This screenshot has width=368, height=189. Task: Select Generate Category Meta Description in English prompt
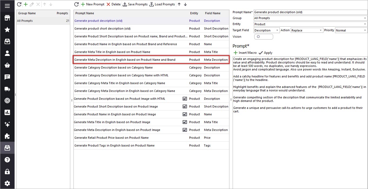[x=151, y=91]
